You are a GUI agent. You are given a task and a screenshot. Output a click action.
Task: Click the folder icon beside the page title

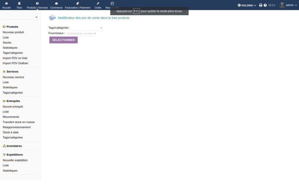(52, 18)
